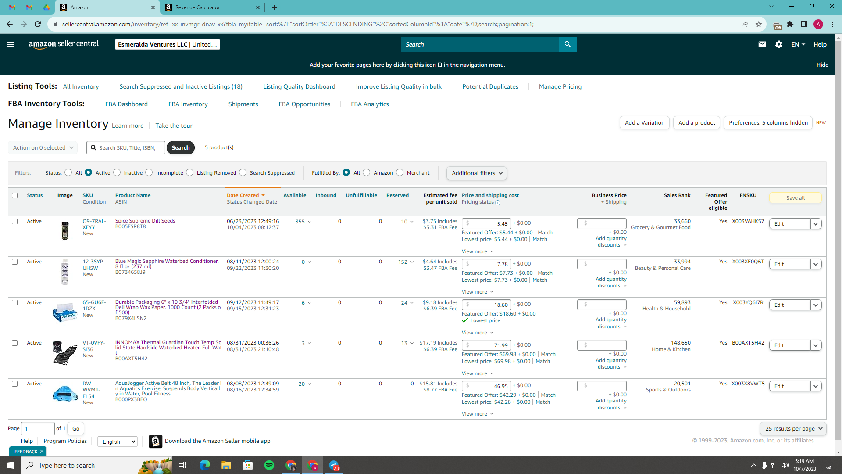
Task: Open Microsoft Store from the taskbar
Action: (x=248, y=465)
